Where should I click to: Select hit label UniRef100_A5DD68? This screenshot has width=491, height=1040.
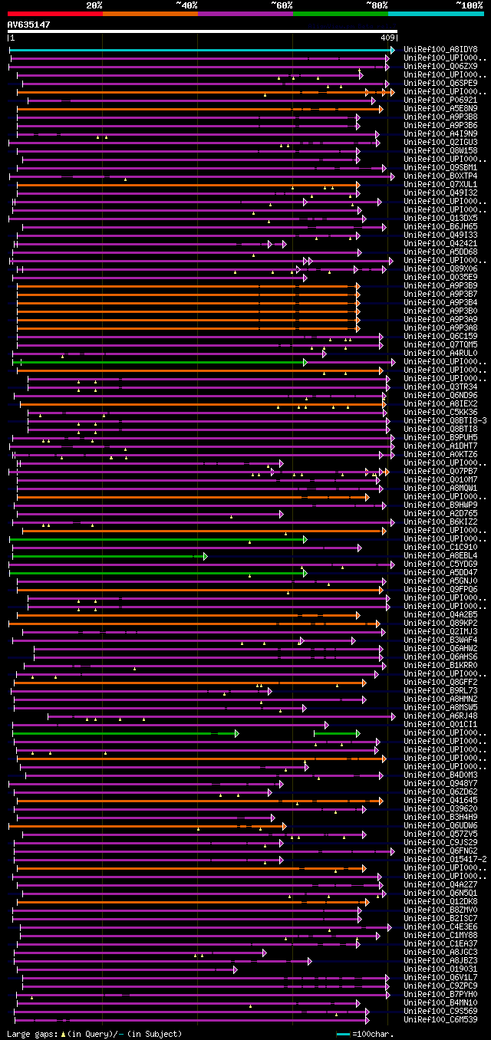click(x=442, y=252)
